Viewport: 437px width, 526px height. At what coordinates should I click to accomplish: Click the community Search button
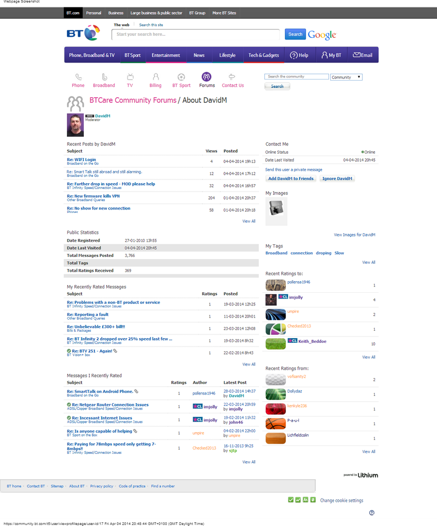pos(277,86)
